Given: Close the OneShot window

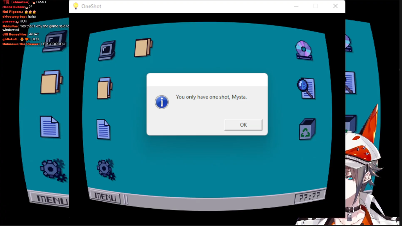Looking at the screenshot, I should pos(335,6).
